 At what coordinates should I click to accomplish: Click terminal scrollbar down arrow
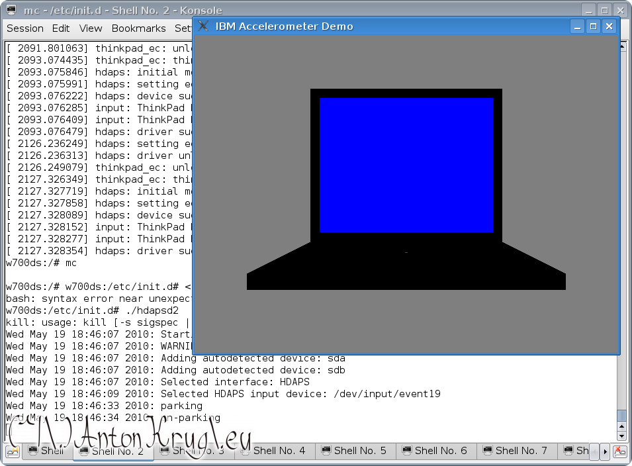coord(621,436)
